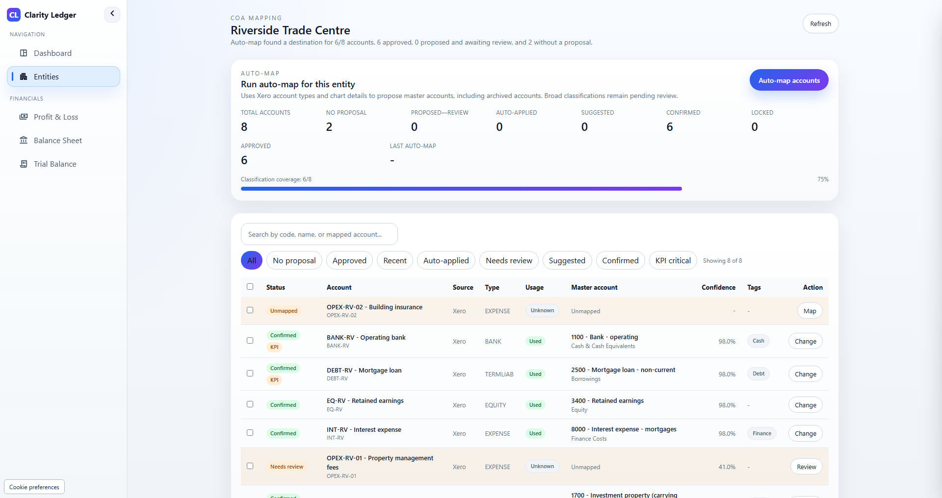Viewport: 942px width, 498px height.
Task: Open Dashboard via its grid icon
Action: 24,53
